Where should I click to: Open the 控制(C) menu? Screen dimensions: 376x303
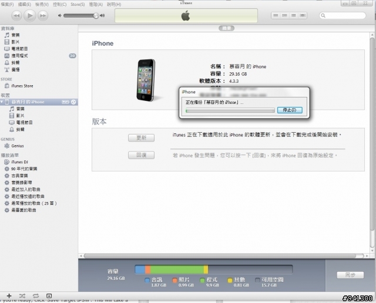tap(60, 4)
